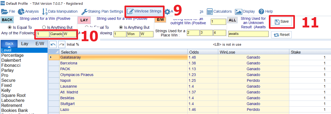Click the E/W label button

(x=160, y=20)
